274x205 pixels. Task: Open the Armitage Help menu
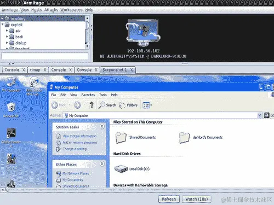89,10
